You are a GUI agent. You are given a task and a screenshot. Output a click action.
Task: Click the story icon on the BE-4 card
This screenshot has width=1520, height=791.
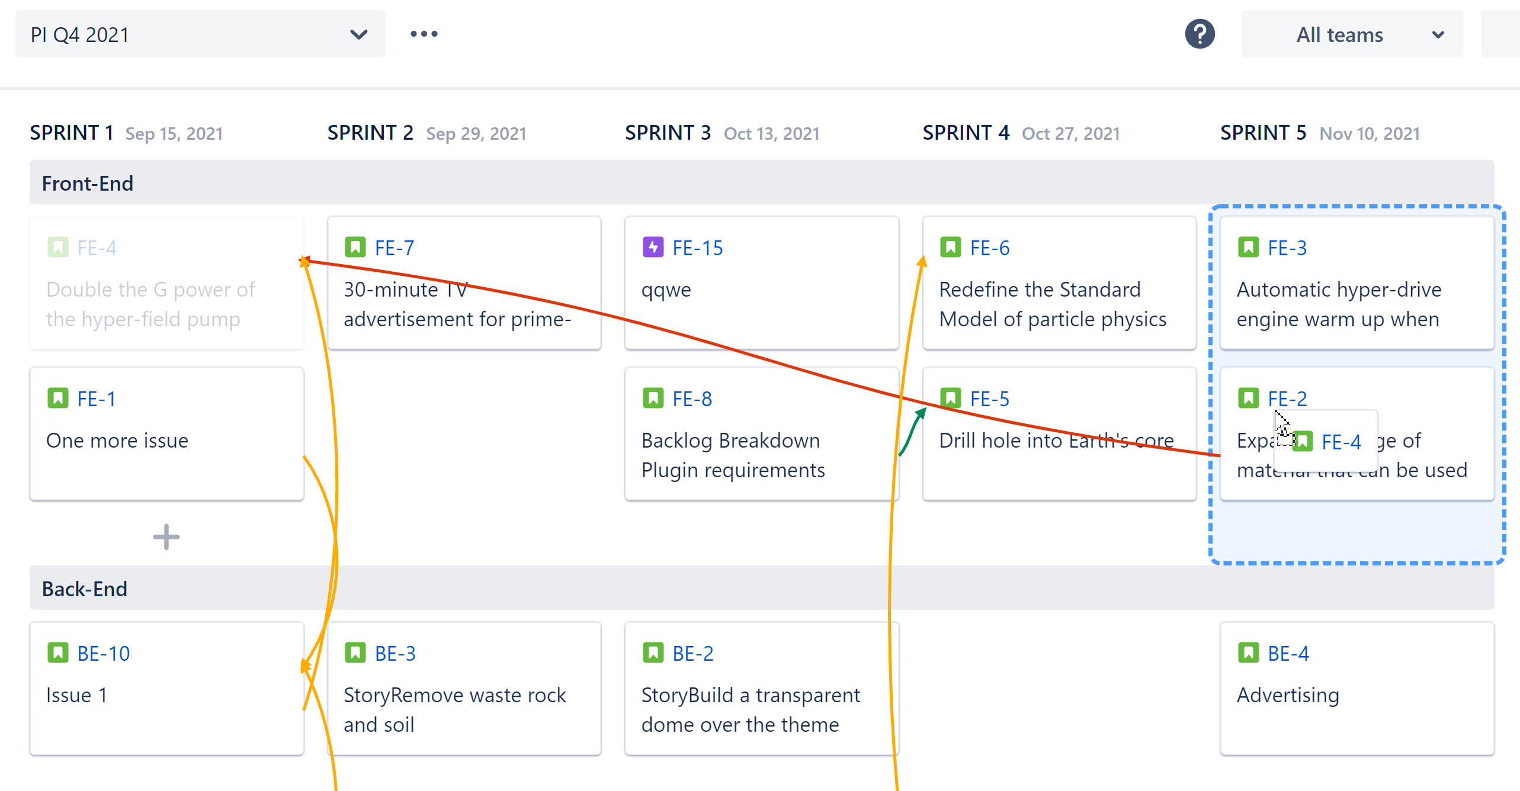point(1249,652)
